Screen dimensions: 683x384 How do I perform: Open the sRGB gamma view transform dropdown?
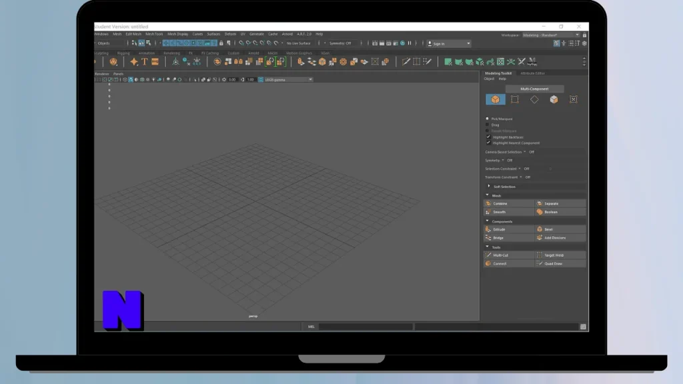[288, 80]
